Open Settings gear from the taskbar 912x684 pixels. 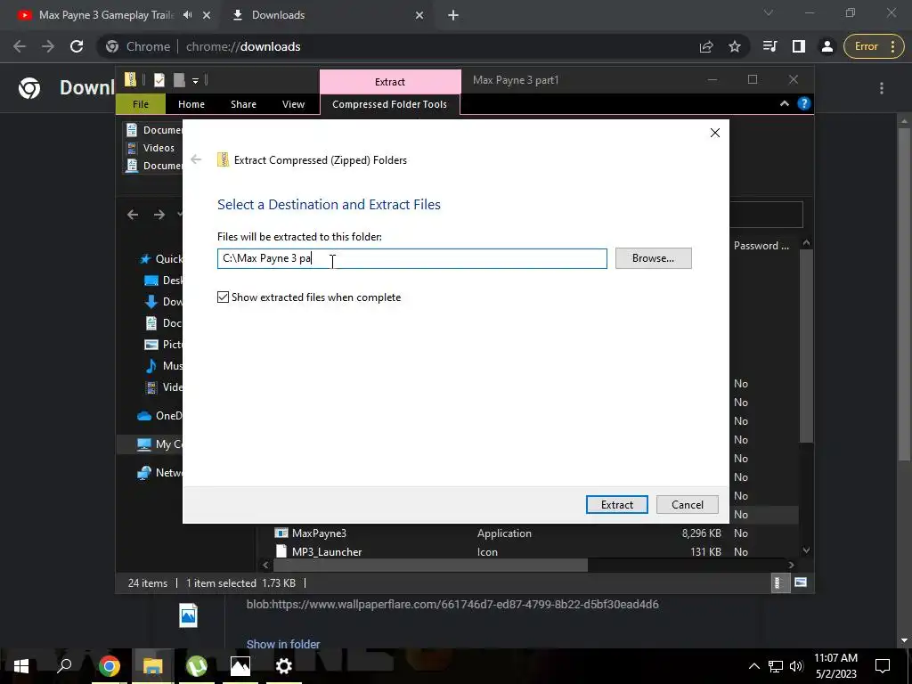283,666
